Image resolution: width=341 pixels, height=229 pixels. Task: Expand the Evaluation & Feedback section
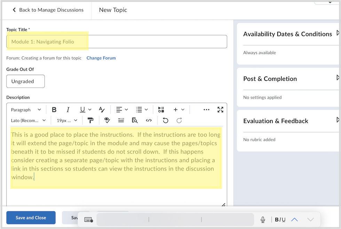[338, 120]
